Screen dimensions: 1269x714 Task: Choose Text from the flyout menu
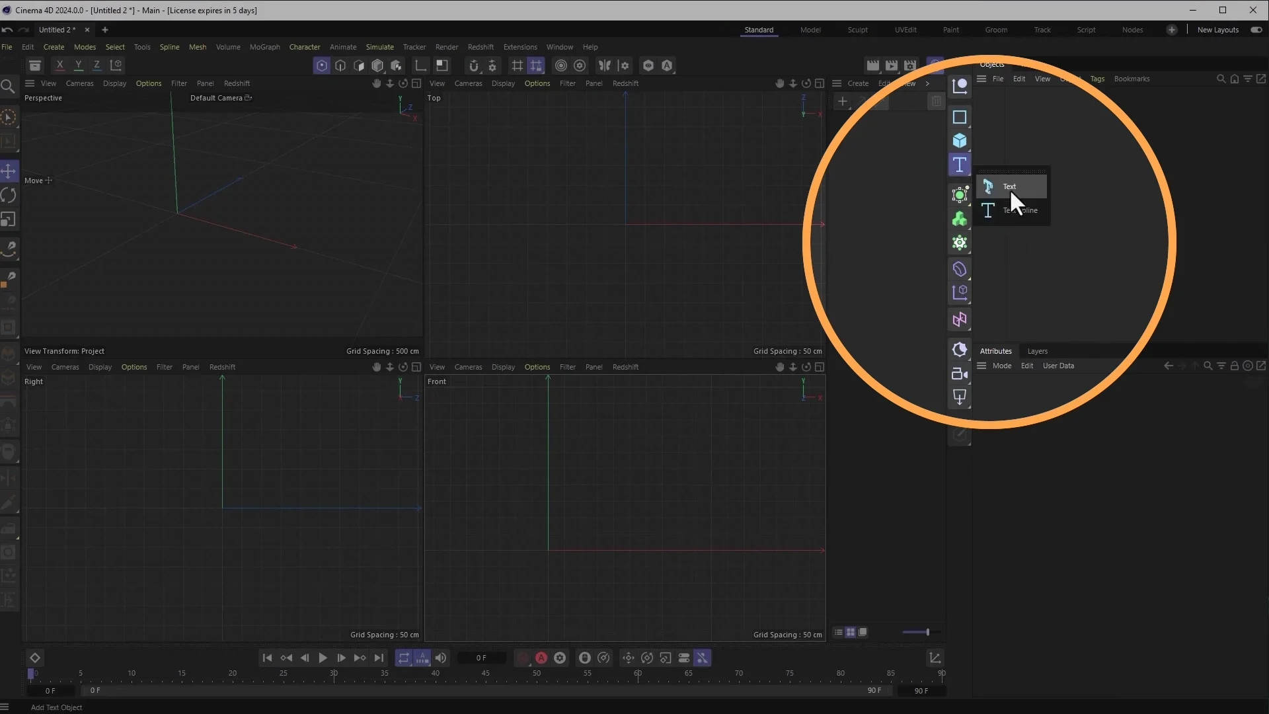tap(1011, 186)
